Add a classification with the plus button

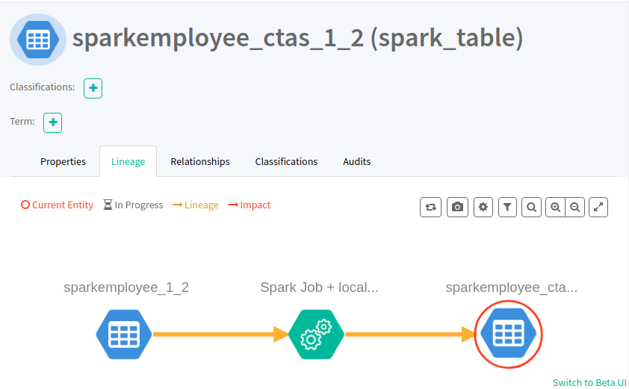click(x=93, y=88)
